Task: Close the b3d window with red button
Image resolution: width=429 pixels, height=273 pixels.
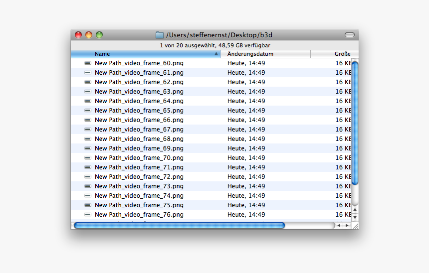Action: point(78,35)
